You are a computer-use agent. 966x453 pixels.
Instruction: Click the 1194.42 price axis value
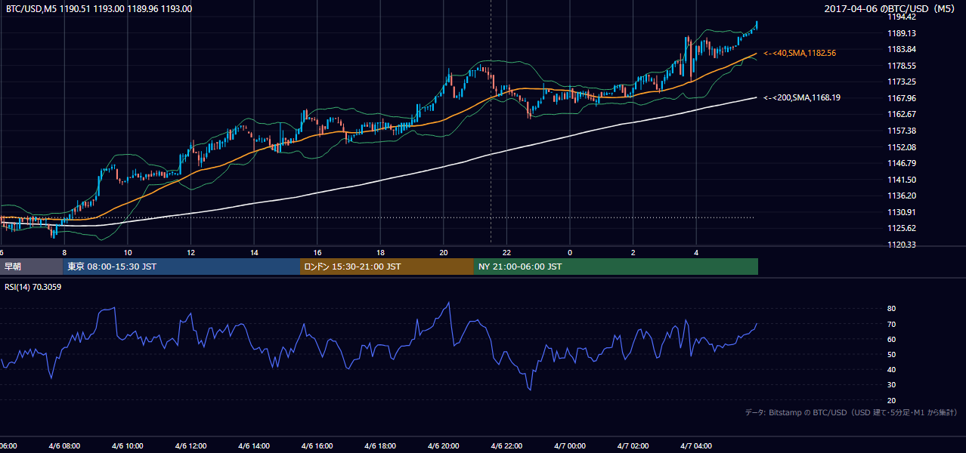point(903,17)
